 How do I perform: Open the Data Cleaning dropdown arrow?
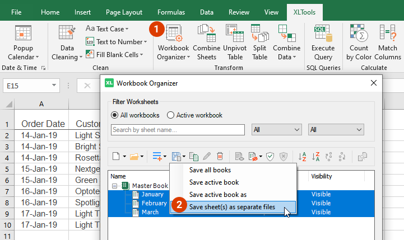[x=81, y=57]
